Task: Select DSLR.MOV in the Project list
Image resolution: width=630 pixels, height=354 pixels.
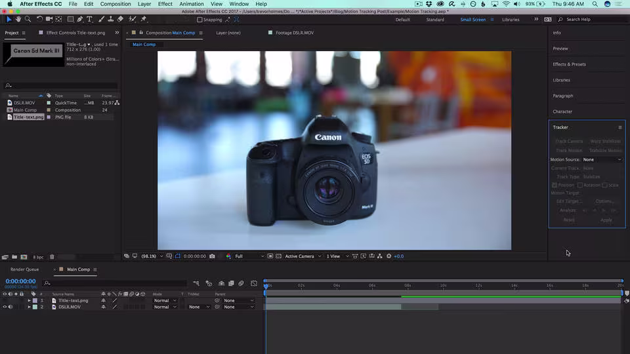Action: [x=24, y=103]
